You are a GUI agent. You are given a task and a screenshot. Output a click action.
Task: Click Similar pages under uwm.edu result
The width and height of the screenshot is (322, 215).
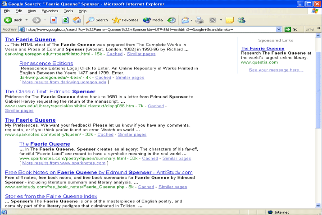(19, 111)
